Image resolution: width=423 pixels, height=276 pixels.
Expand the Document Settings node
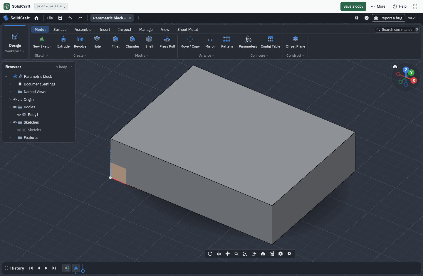[10, 84]
